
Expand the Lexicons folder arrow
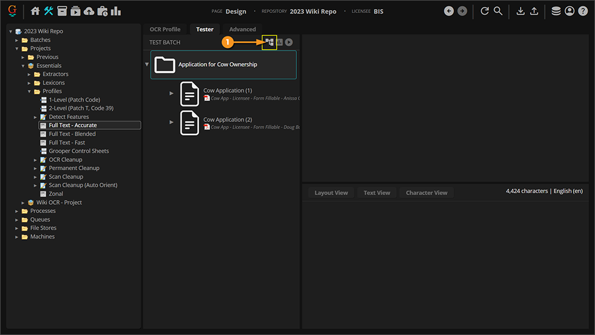(29, 83)
